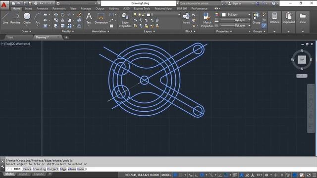The image size is (317, 178).
Task: Open Layer Properties manager
Action: (125, 20)
